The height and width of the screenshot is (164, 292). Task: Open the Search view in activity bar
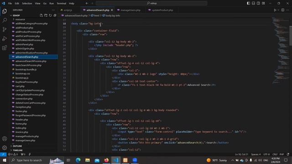[5, 20]
